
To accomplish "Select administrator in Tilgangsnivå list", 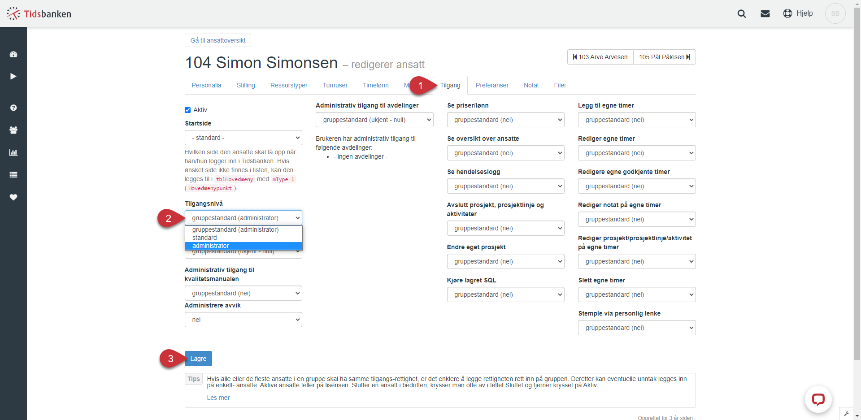I will click(244, 246).
